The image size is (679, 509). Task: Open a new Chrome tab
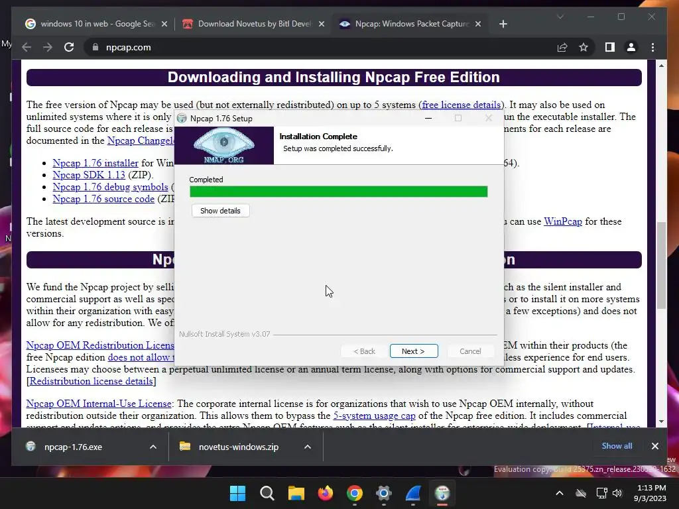click(503, 24)
